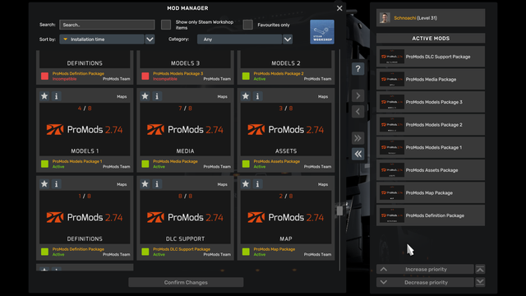Toggle ProMods Models Package 2 active status

pyautogui.click(x=246, y=76)
